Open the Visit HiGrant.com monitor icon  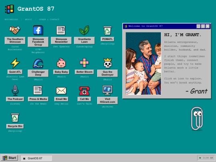tap(108, 90)
